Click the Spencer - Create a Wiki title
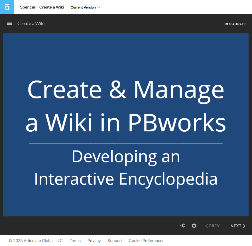 tap(42, 7)
